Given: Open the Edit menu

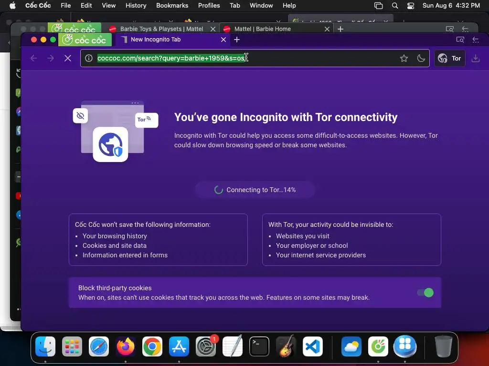Looking at the screenshot, I should point(86,6).
